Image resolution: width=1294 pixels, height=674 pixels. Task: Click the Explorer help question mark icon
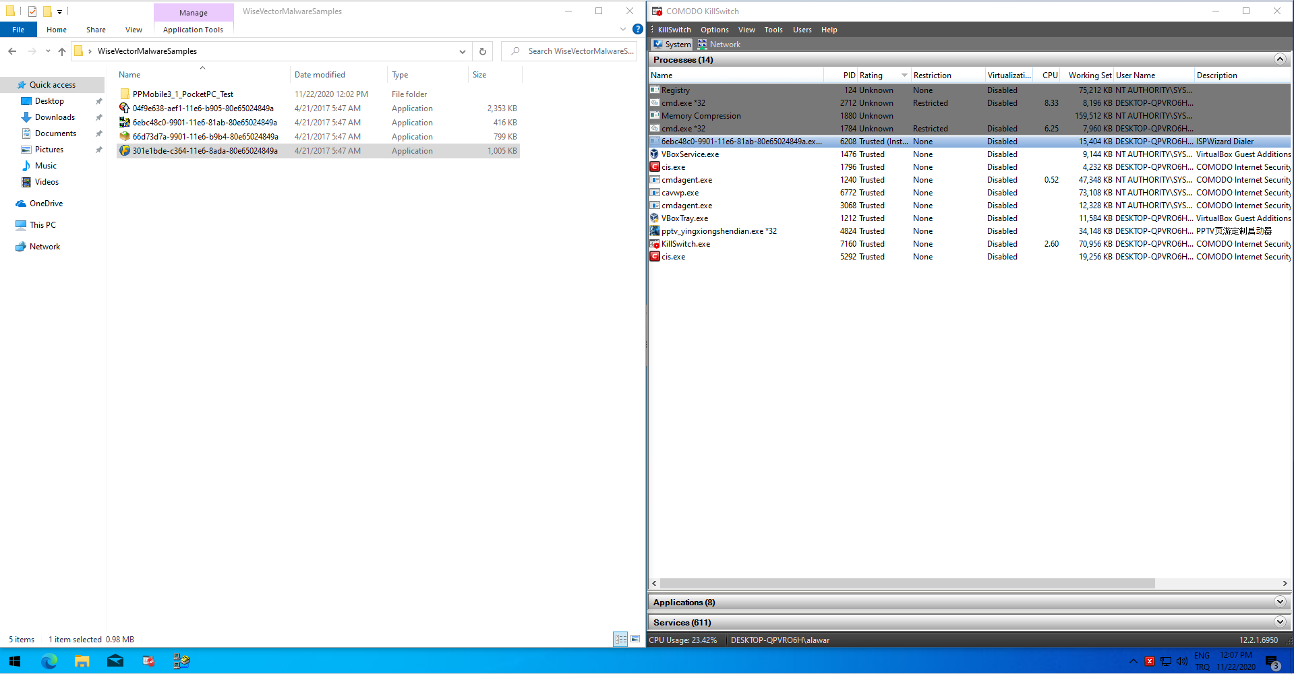(637, 30)
